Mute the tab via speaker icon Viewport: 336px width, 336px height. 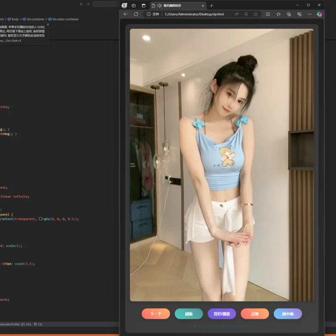[x=160, y=5]
